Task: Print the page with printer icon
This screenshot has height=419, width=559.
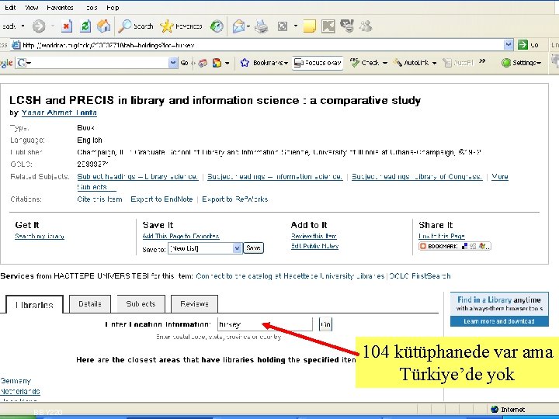Action: click(262, 26)
